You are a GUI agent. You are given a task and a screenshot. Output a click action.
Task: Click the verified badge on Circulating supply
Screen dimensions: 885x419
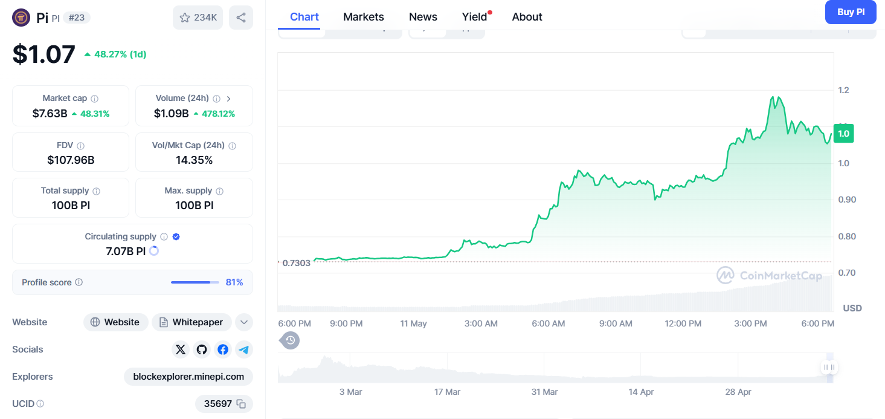tap(176, 237)
